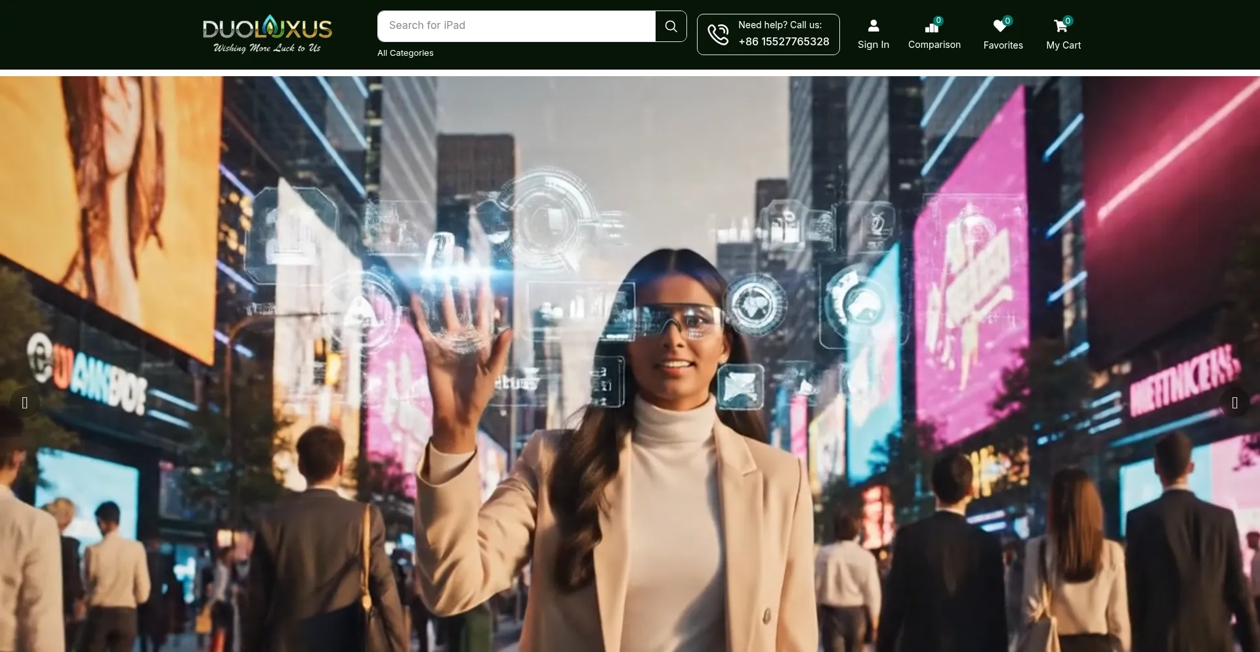
Task: Click the DuoLuxus logo
Action: point(267,34)
